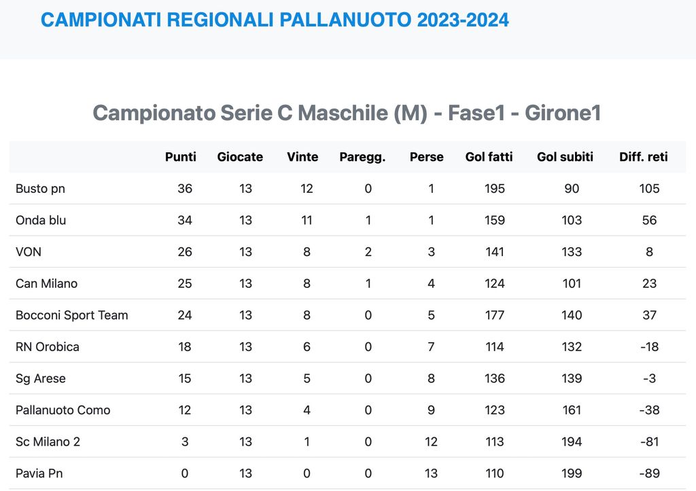
Task: Click the Gol subiti column header
Action: [565, 157]
